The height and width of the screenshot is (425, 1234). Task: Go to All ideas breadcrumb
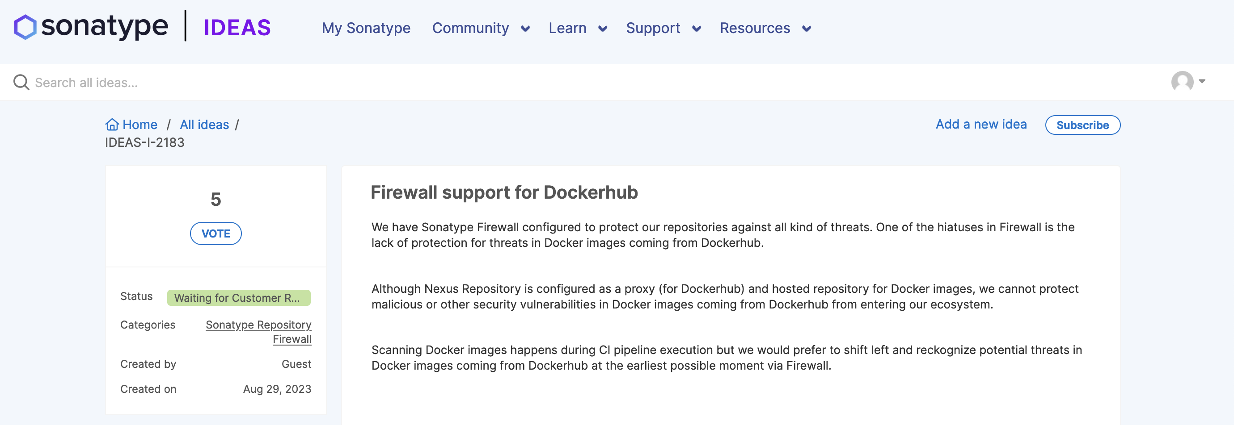(x=204, y=125)
